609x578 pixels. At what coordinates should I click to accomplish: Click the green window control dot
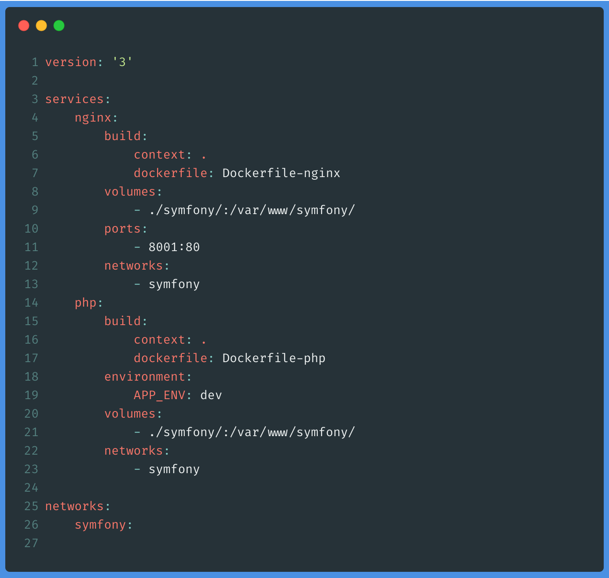point(59,26)
